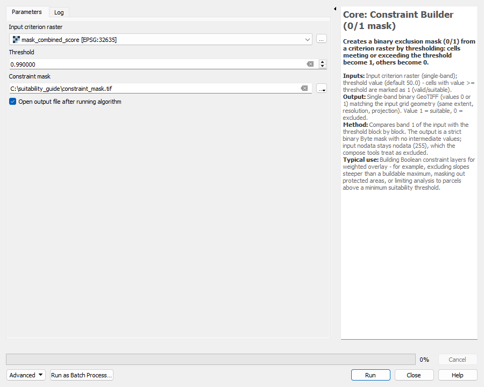Click the 'Threshold' label text

point(22,52)
